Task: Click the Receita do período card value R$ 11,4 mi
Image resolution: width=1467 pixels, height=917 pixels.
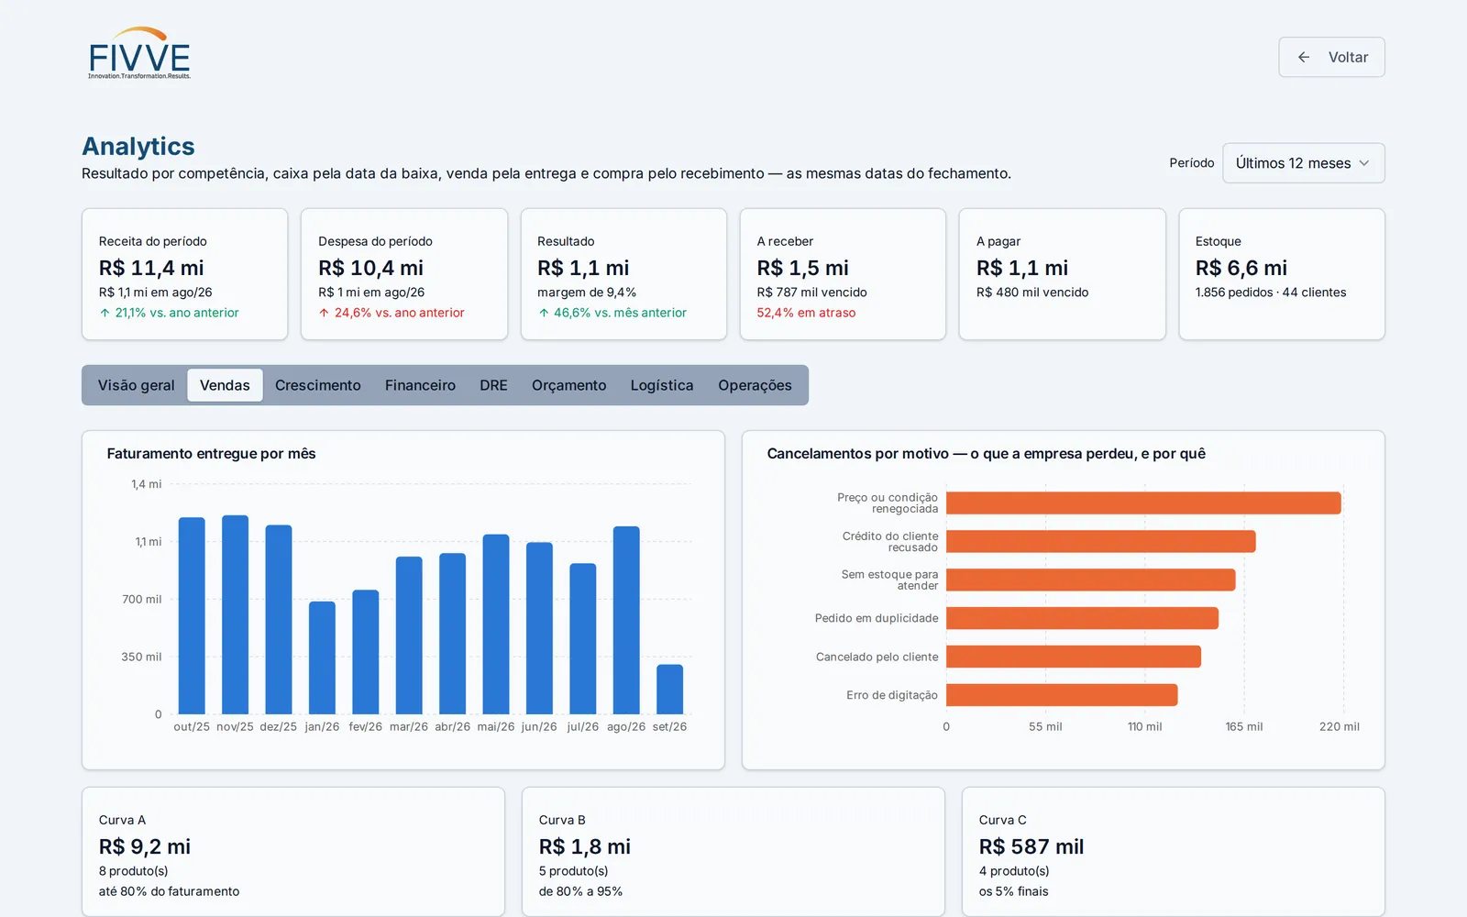Action: 151,268
